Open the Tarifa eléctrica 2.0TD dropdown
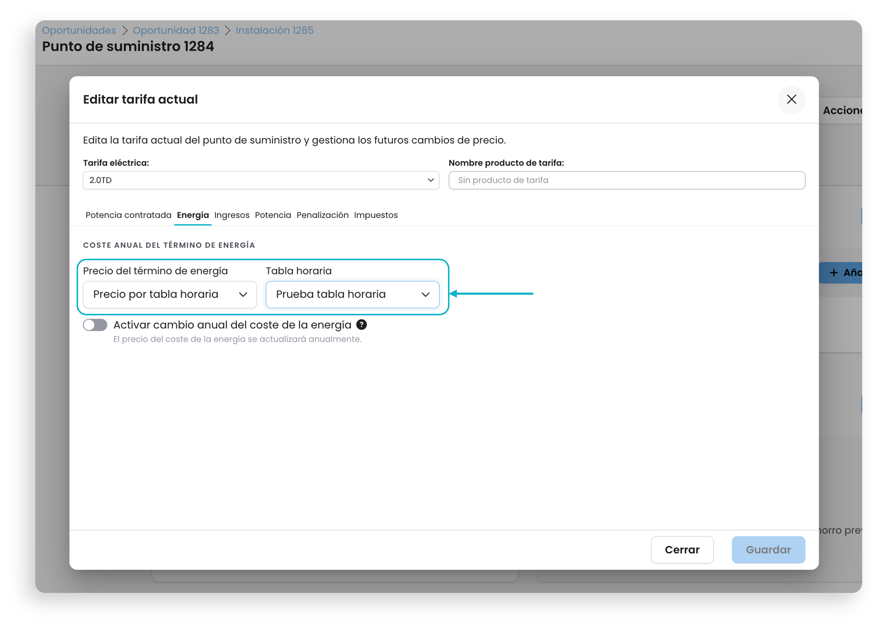882x628 pixels. (x=261, y=180)
